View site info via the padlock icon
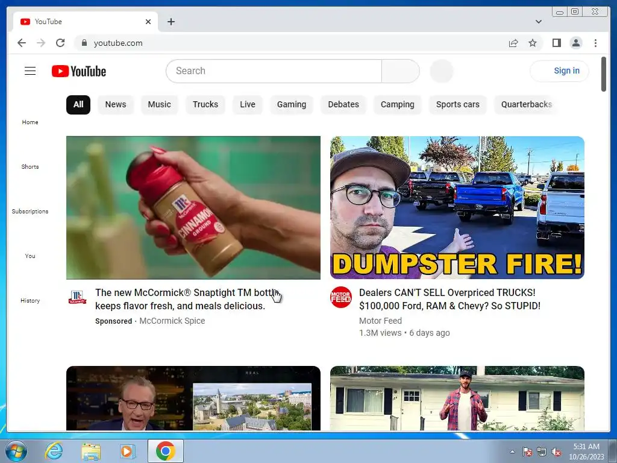Viewport: 617px width, 463px height. click(84, 43)
